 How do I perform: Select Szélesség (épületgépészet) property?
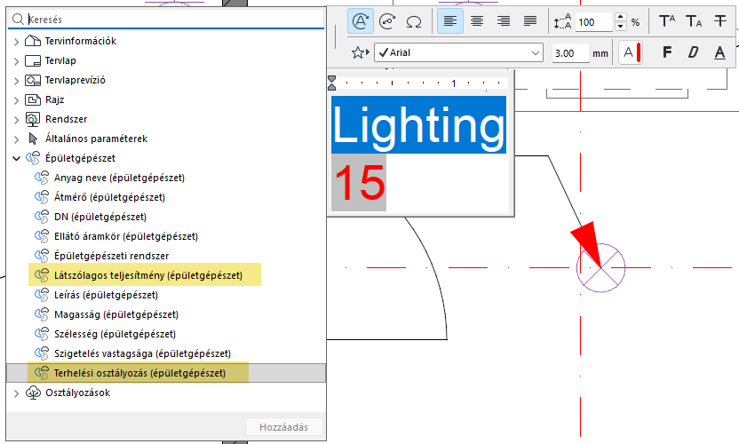pyautogui.click(x=115, y=334)
